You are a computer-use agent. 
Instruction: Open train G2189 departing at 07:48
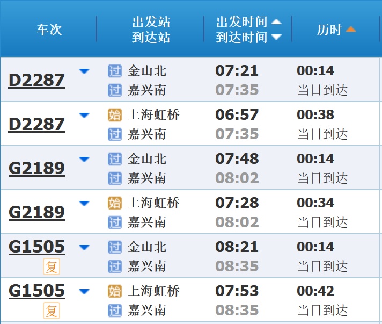click(x=36, y=168)
